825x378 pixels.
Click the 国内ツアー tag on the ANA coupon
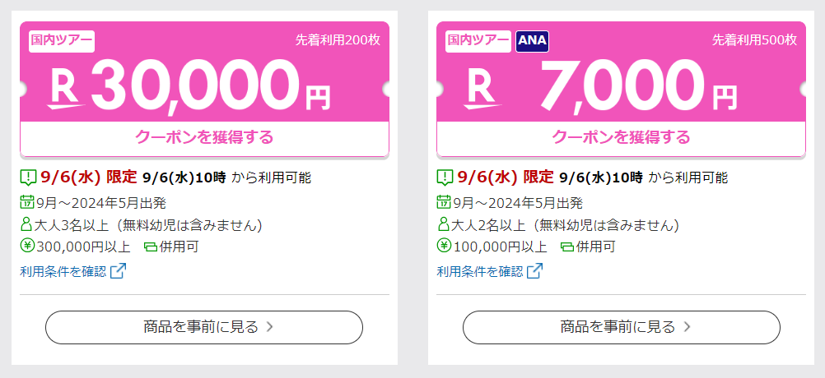tap(478, 41)
